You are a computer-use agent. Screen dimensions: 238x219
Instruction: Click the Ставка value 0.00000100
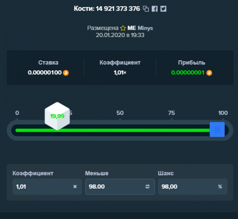(45, 73)
